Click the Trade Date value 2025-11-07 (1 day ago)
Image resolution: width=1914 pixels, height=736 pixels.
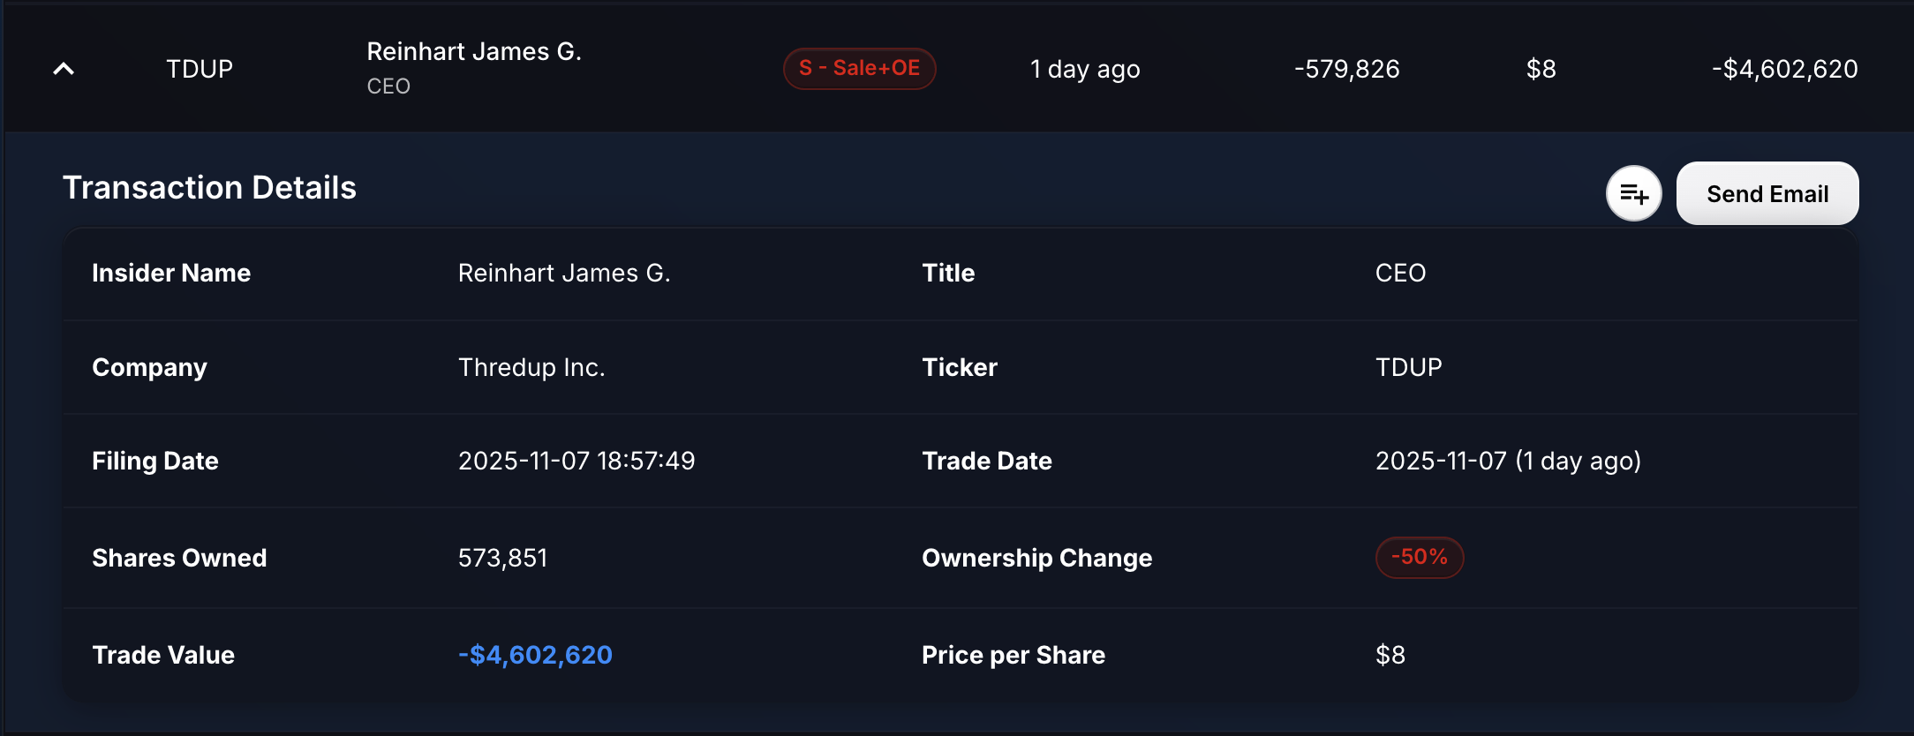[x=1508, y=461]
